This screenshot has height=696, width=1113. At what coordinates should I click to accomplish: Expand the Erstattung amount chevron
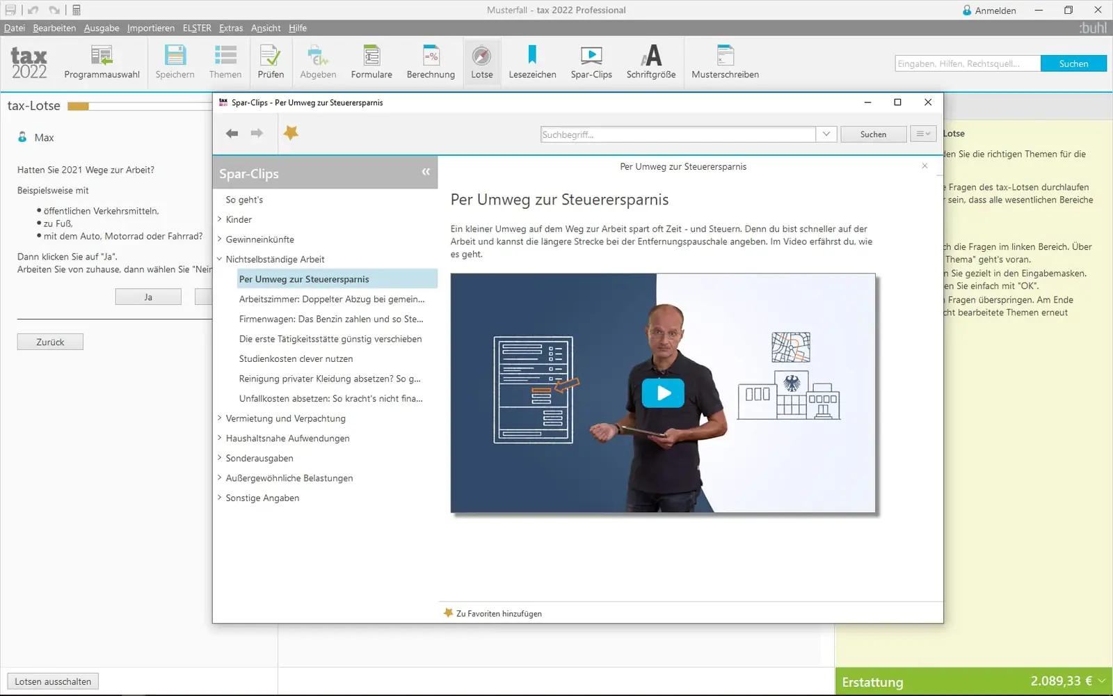tap(1102, 681)
